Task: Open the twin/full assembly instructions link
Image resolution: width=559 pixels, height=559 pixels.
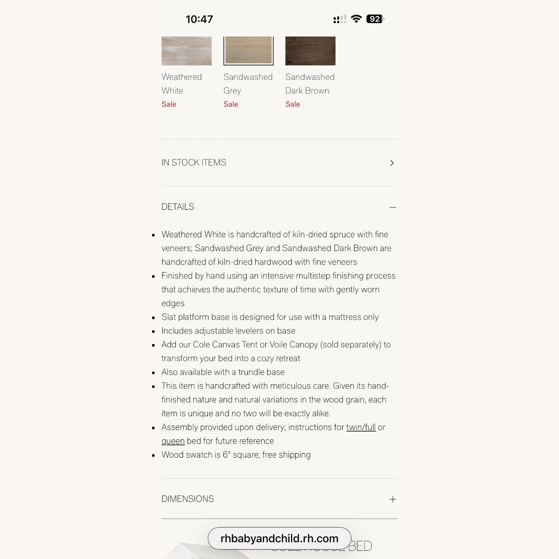Action: coord(361,427)
